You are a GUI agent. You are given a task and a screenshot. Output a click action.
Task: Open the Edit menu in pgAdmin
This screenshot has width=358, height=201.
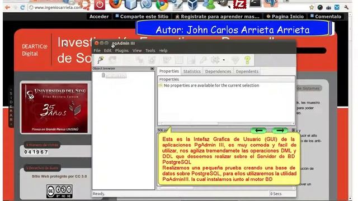point(107,51)
